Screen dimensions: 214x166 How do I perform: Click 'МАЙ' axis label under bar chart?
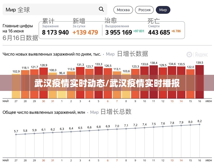click(x=5, y=101)
